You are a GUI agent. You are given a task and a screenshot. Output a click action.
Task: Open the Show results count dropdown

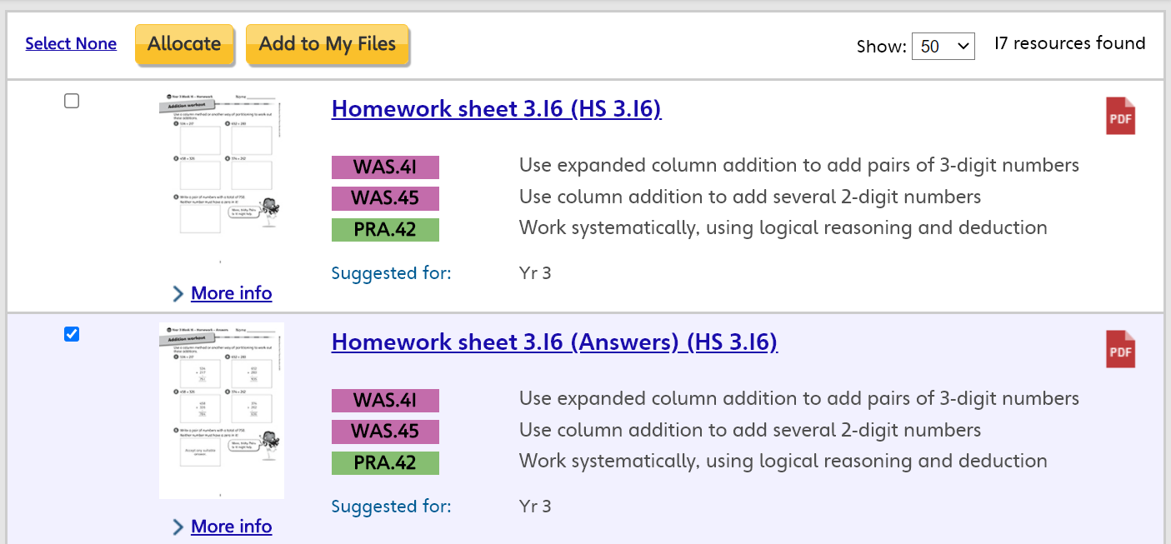point(943,47)
